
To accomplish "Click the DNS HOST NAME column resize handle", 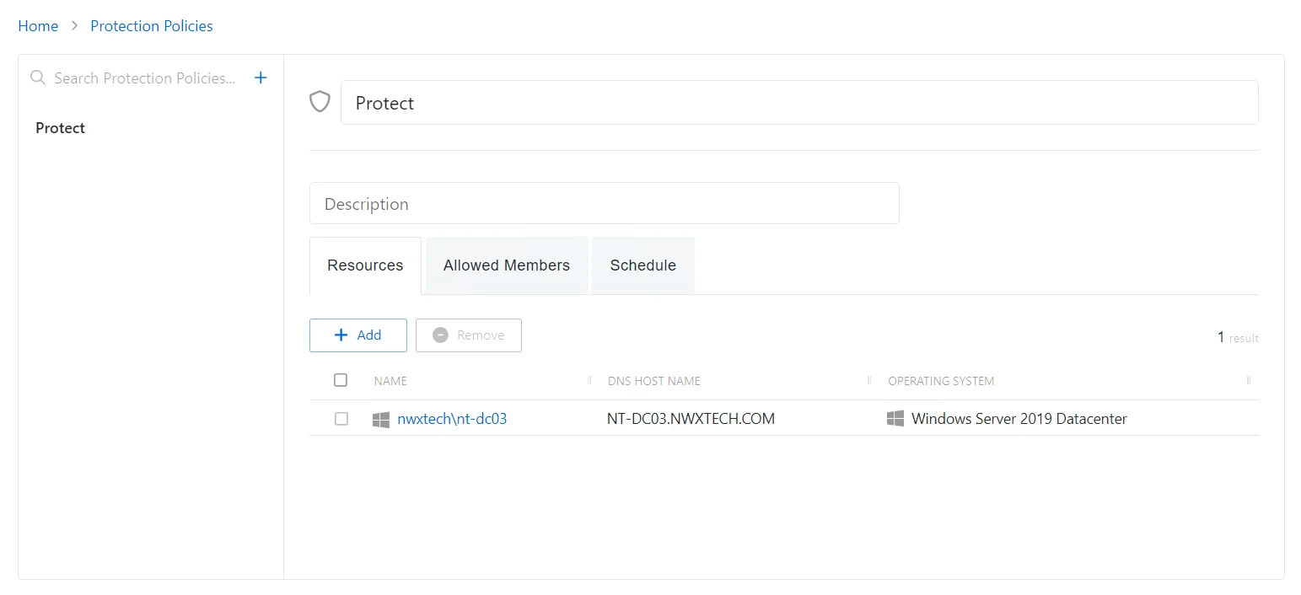I will (x=869, y=381).
